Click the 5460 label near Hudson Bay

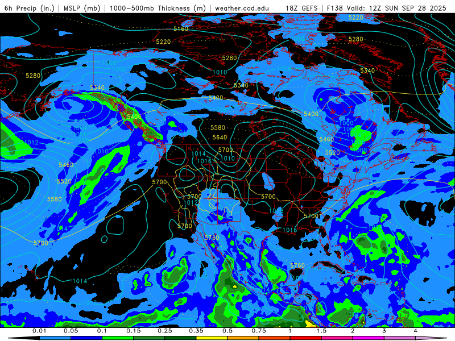[326, 139]
